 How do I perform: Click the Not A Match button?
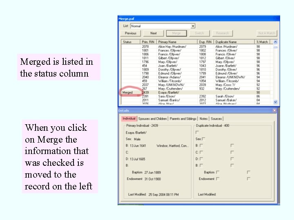pos(267,33)
